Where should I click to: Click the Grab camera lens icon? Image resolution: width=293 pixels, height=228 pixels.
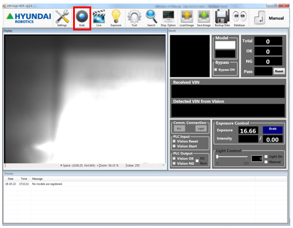82,16
